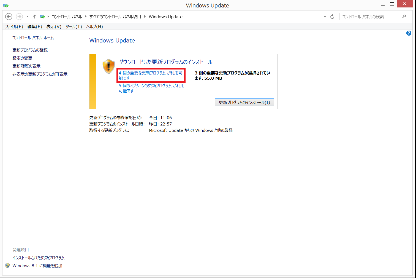Image resolution: width=416 pixels, height=278 pixels.
Task: Click the Control Panel icon in address bar
Action: (x=42, y=17)
